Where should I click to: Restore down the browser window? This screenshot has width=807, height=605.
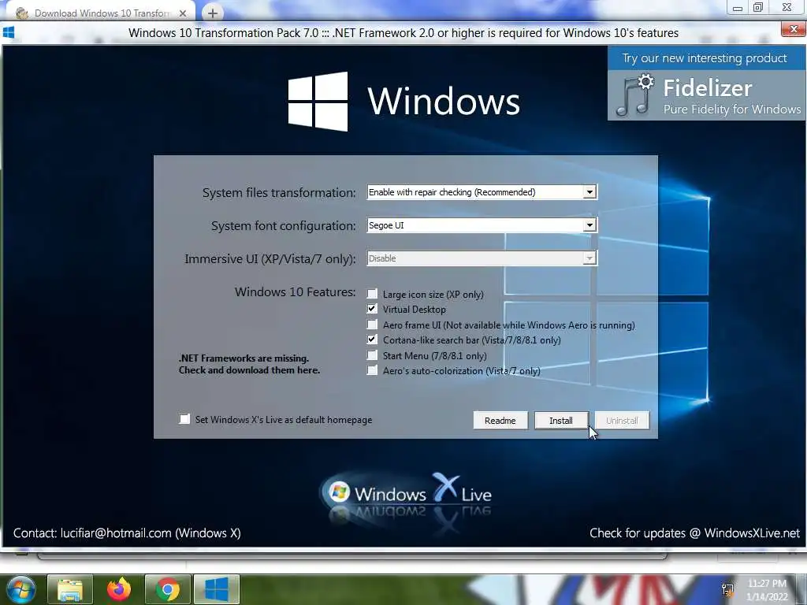click(757, 7)
